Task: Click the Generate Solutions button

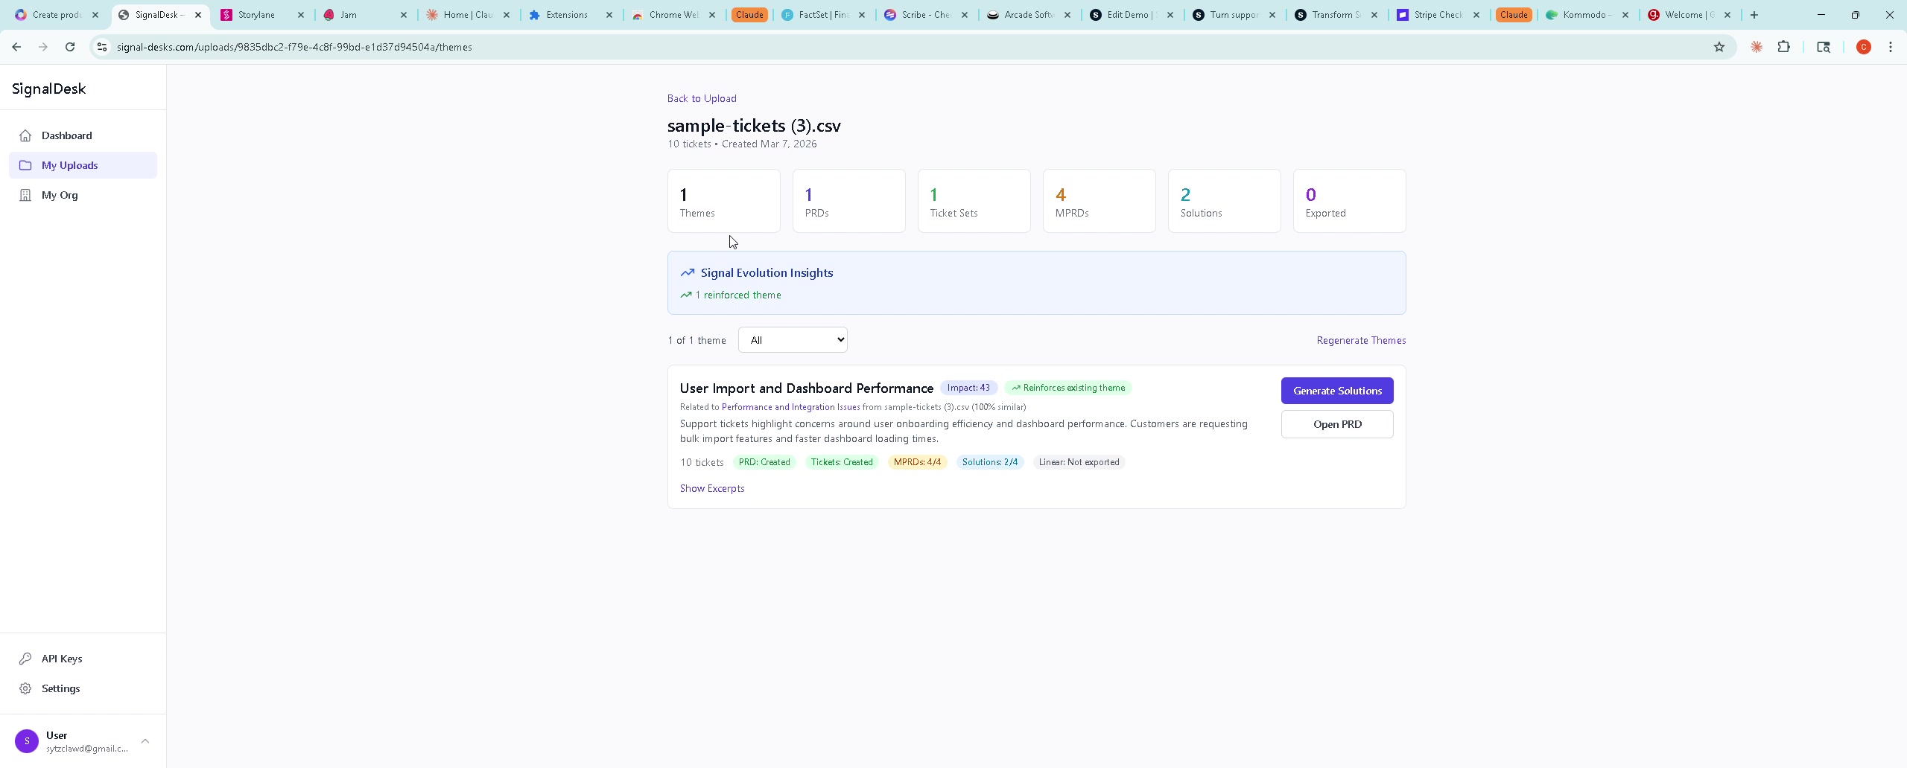Action: 1337,391
